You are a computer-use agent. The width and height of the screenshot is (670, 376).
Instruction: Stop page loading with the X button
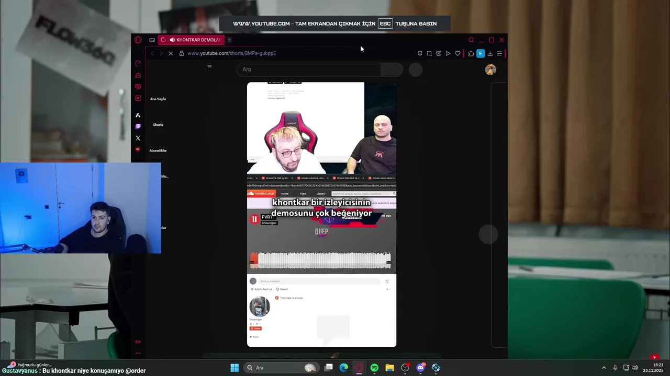171,53
